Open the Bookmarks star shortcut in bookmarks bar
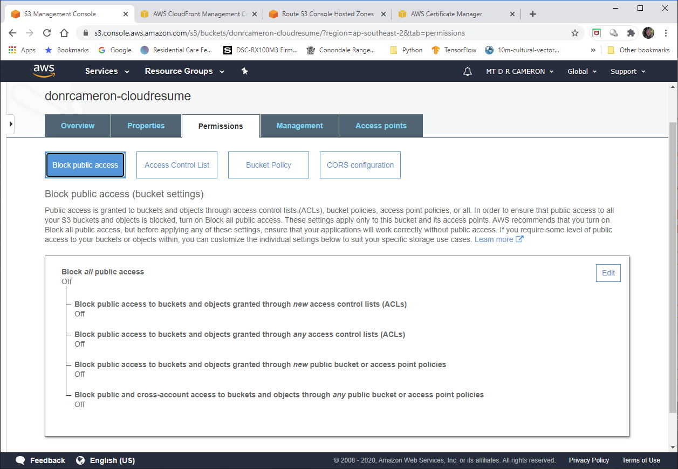Screen dimensions: 678x469 point(66,50)
